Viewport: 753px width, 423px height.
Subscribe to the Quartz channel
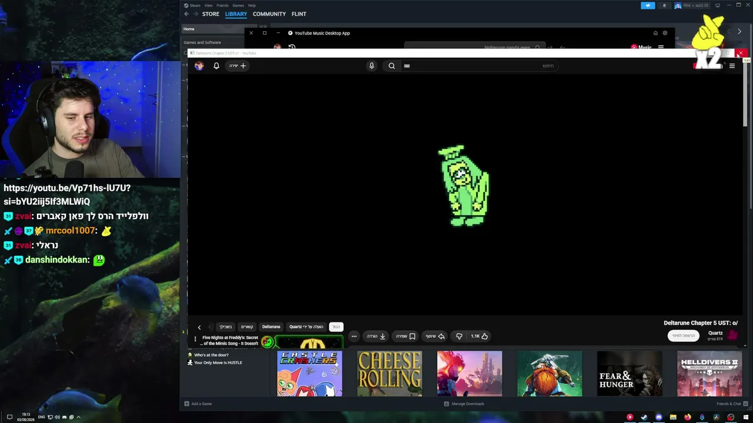[x=684, y=335]
